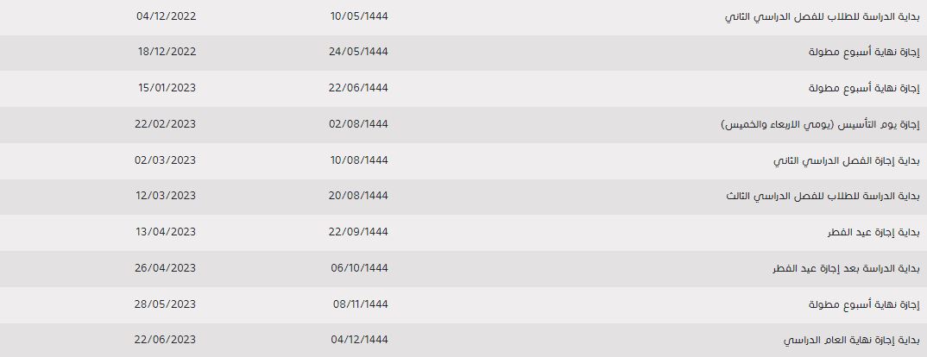Click the إجازة يوم التأسيس row text
Image resolution: width=927 pixels, height=357 pixels.
point(821,124)
